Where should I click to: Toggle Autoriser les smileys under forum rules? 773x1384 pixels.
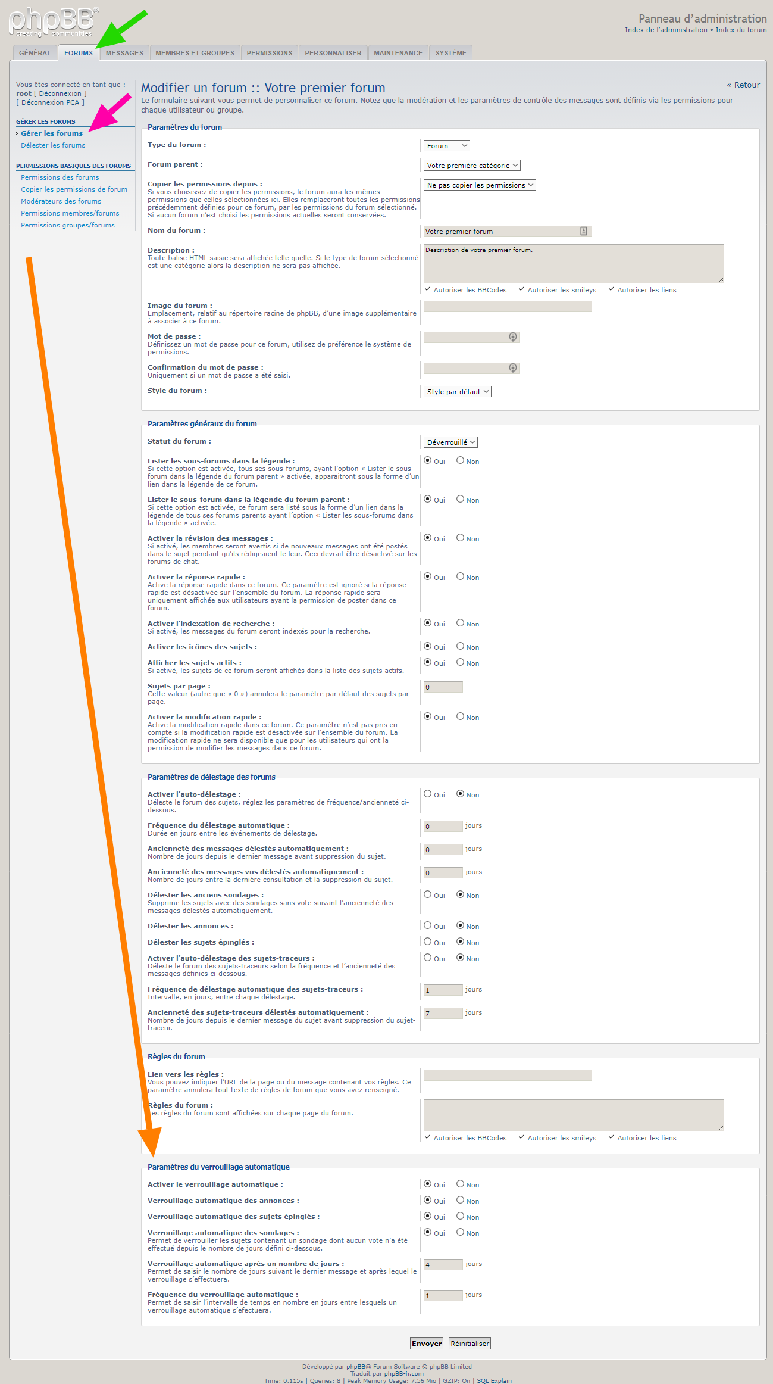(x=522, y=1137)
